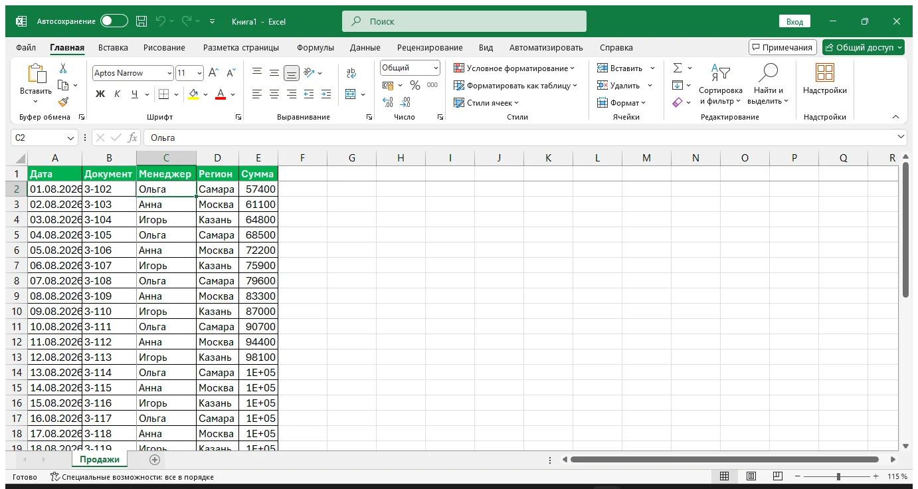The height and width of the screenshot is (489, 918).
Task: Switch to the Вставка tab
Action: (113, 48)
